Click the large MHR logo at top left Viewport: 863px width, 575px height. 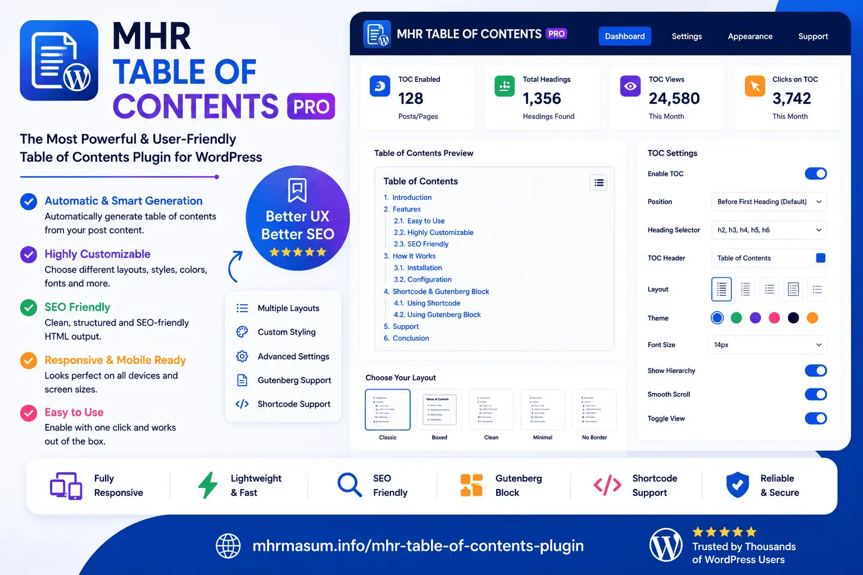[59, 61]
